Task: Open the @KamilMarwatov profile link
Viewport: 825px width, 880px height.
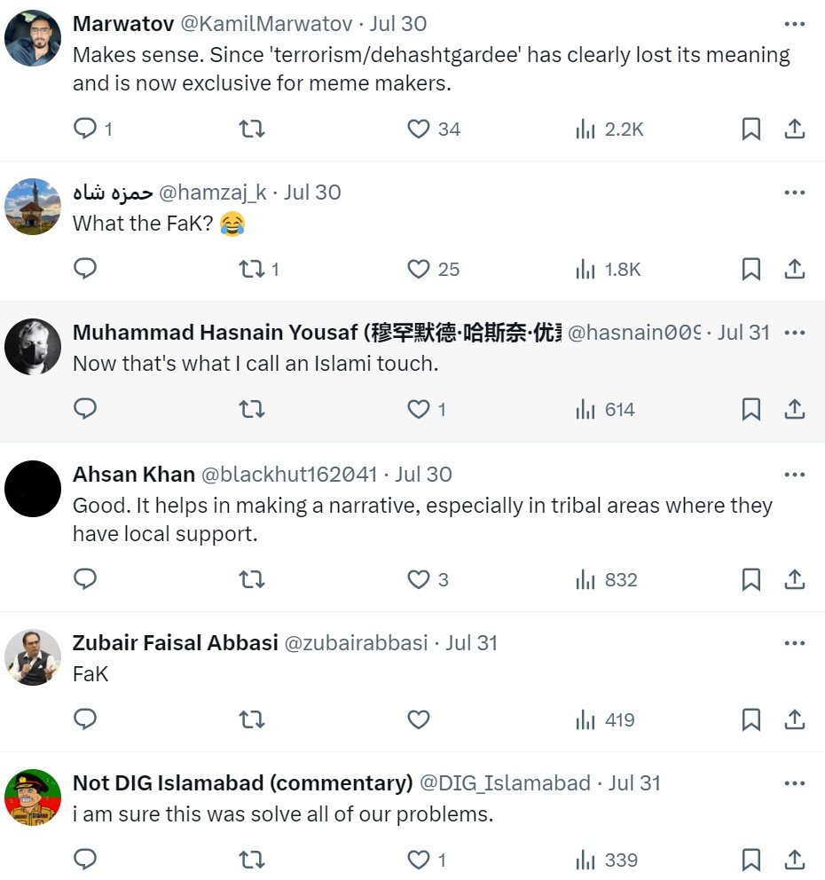Action: [x=266, y=24]
